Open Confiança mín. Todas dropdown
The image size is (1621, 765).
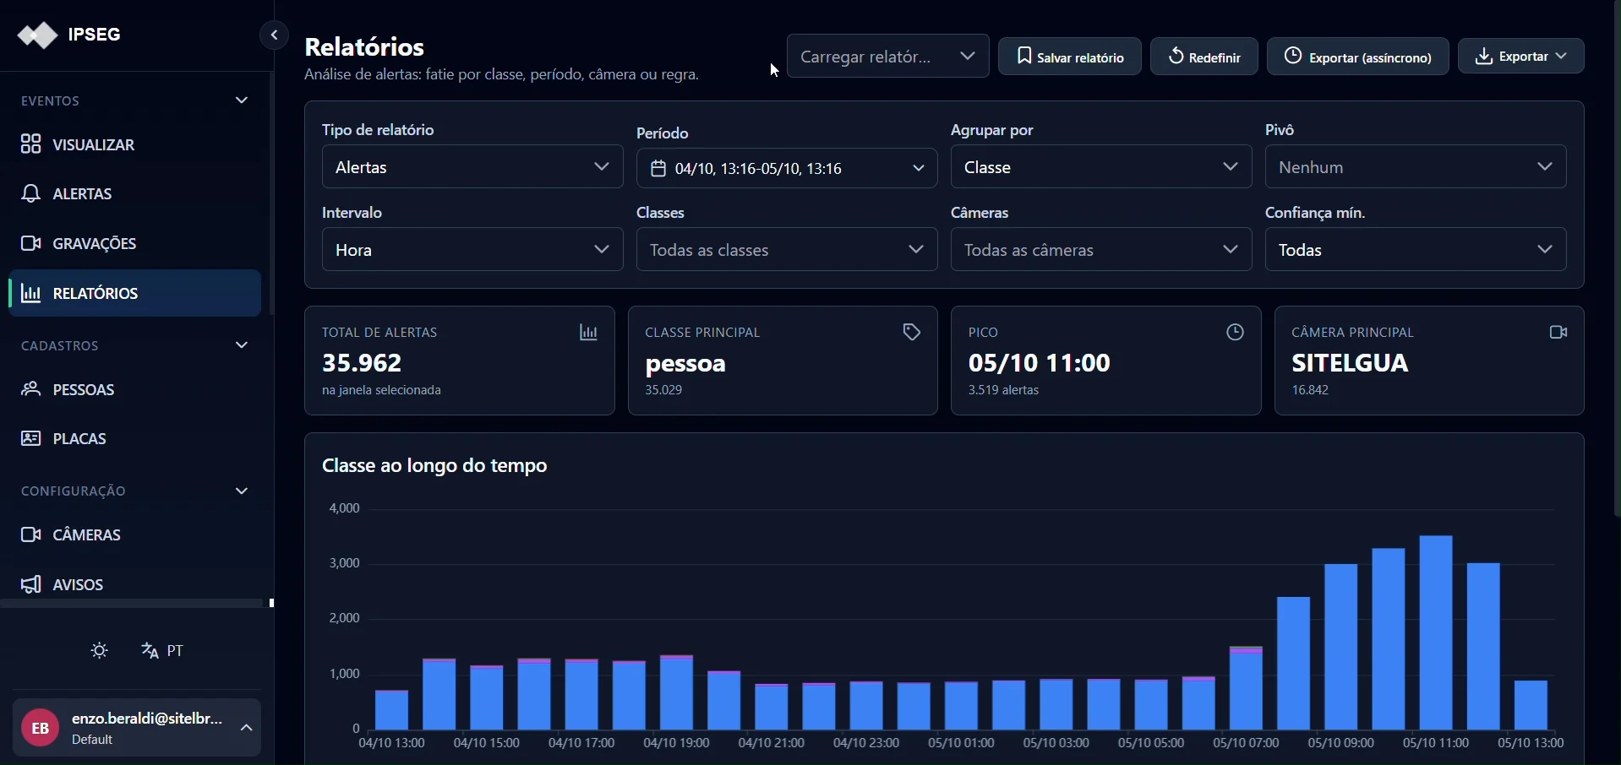coord(1416,250)
